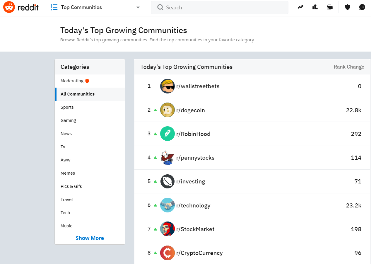This screenshot has height=264, width=371.
Task: Open the moderation shield icon
Action: tap(348, 7)
